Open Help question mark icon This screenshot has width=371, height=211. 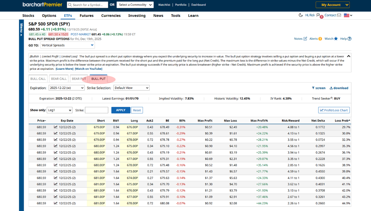point(349,39)
